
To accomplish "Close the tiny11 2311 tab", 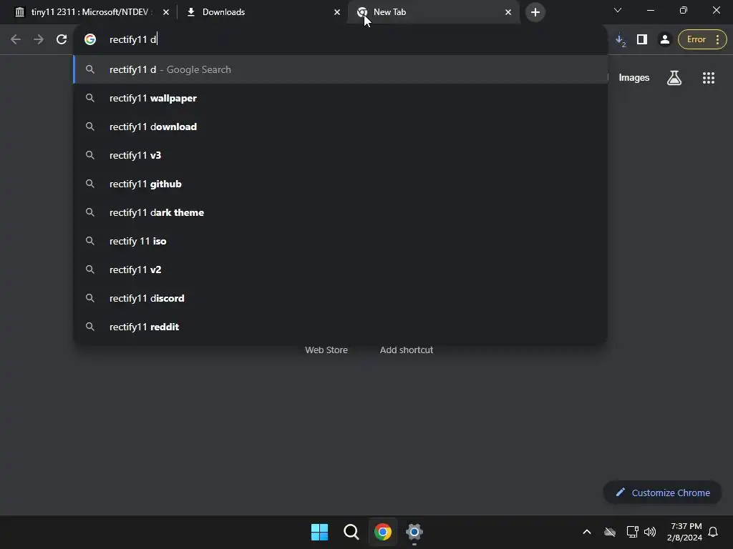I will (166, 12).
